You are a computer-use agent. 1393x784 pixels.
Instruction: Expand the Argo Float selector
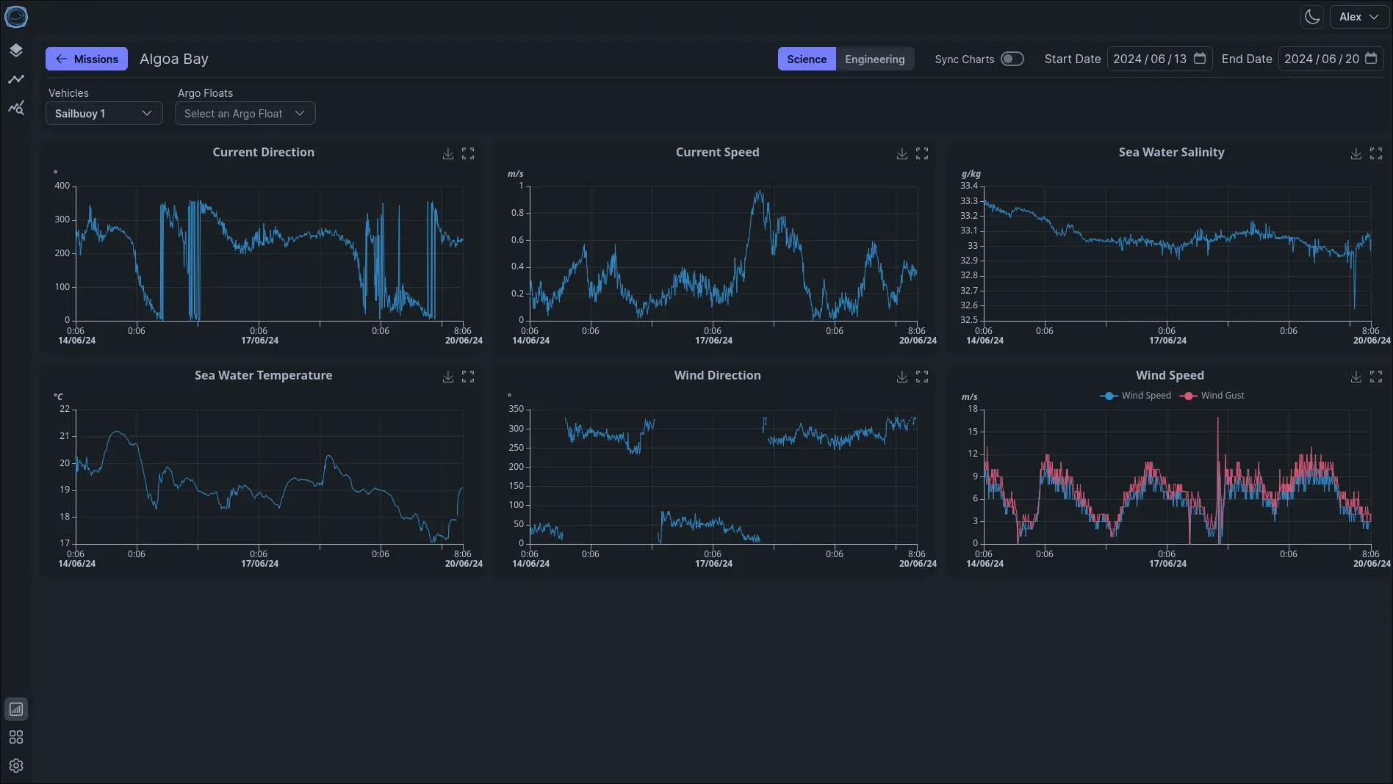(245, 113)
